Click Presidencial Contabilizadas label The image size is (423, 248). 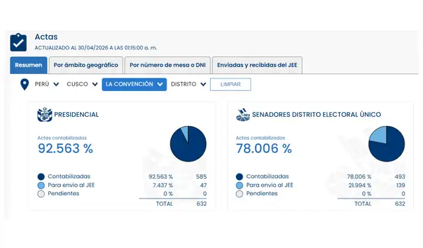tap(69, 176)
